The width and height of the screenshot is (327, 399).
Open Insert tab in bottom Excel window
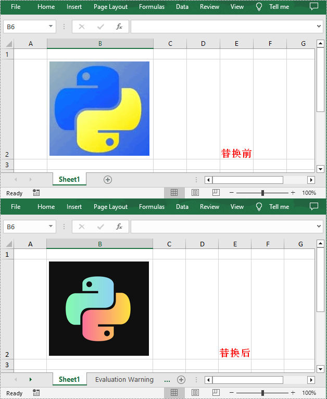pyautogui.click(x=74, y=207)
